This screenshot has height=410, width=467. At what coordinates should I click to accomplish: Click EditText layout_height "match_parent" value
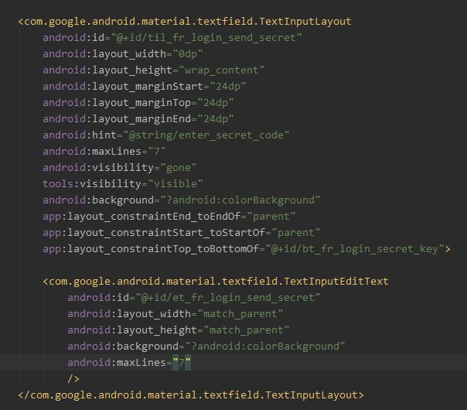point(247,330)
